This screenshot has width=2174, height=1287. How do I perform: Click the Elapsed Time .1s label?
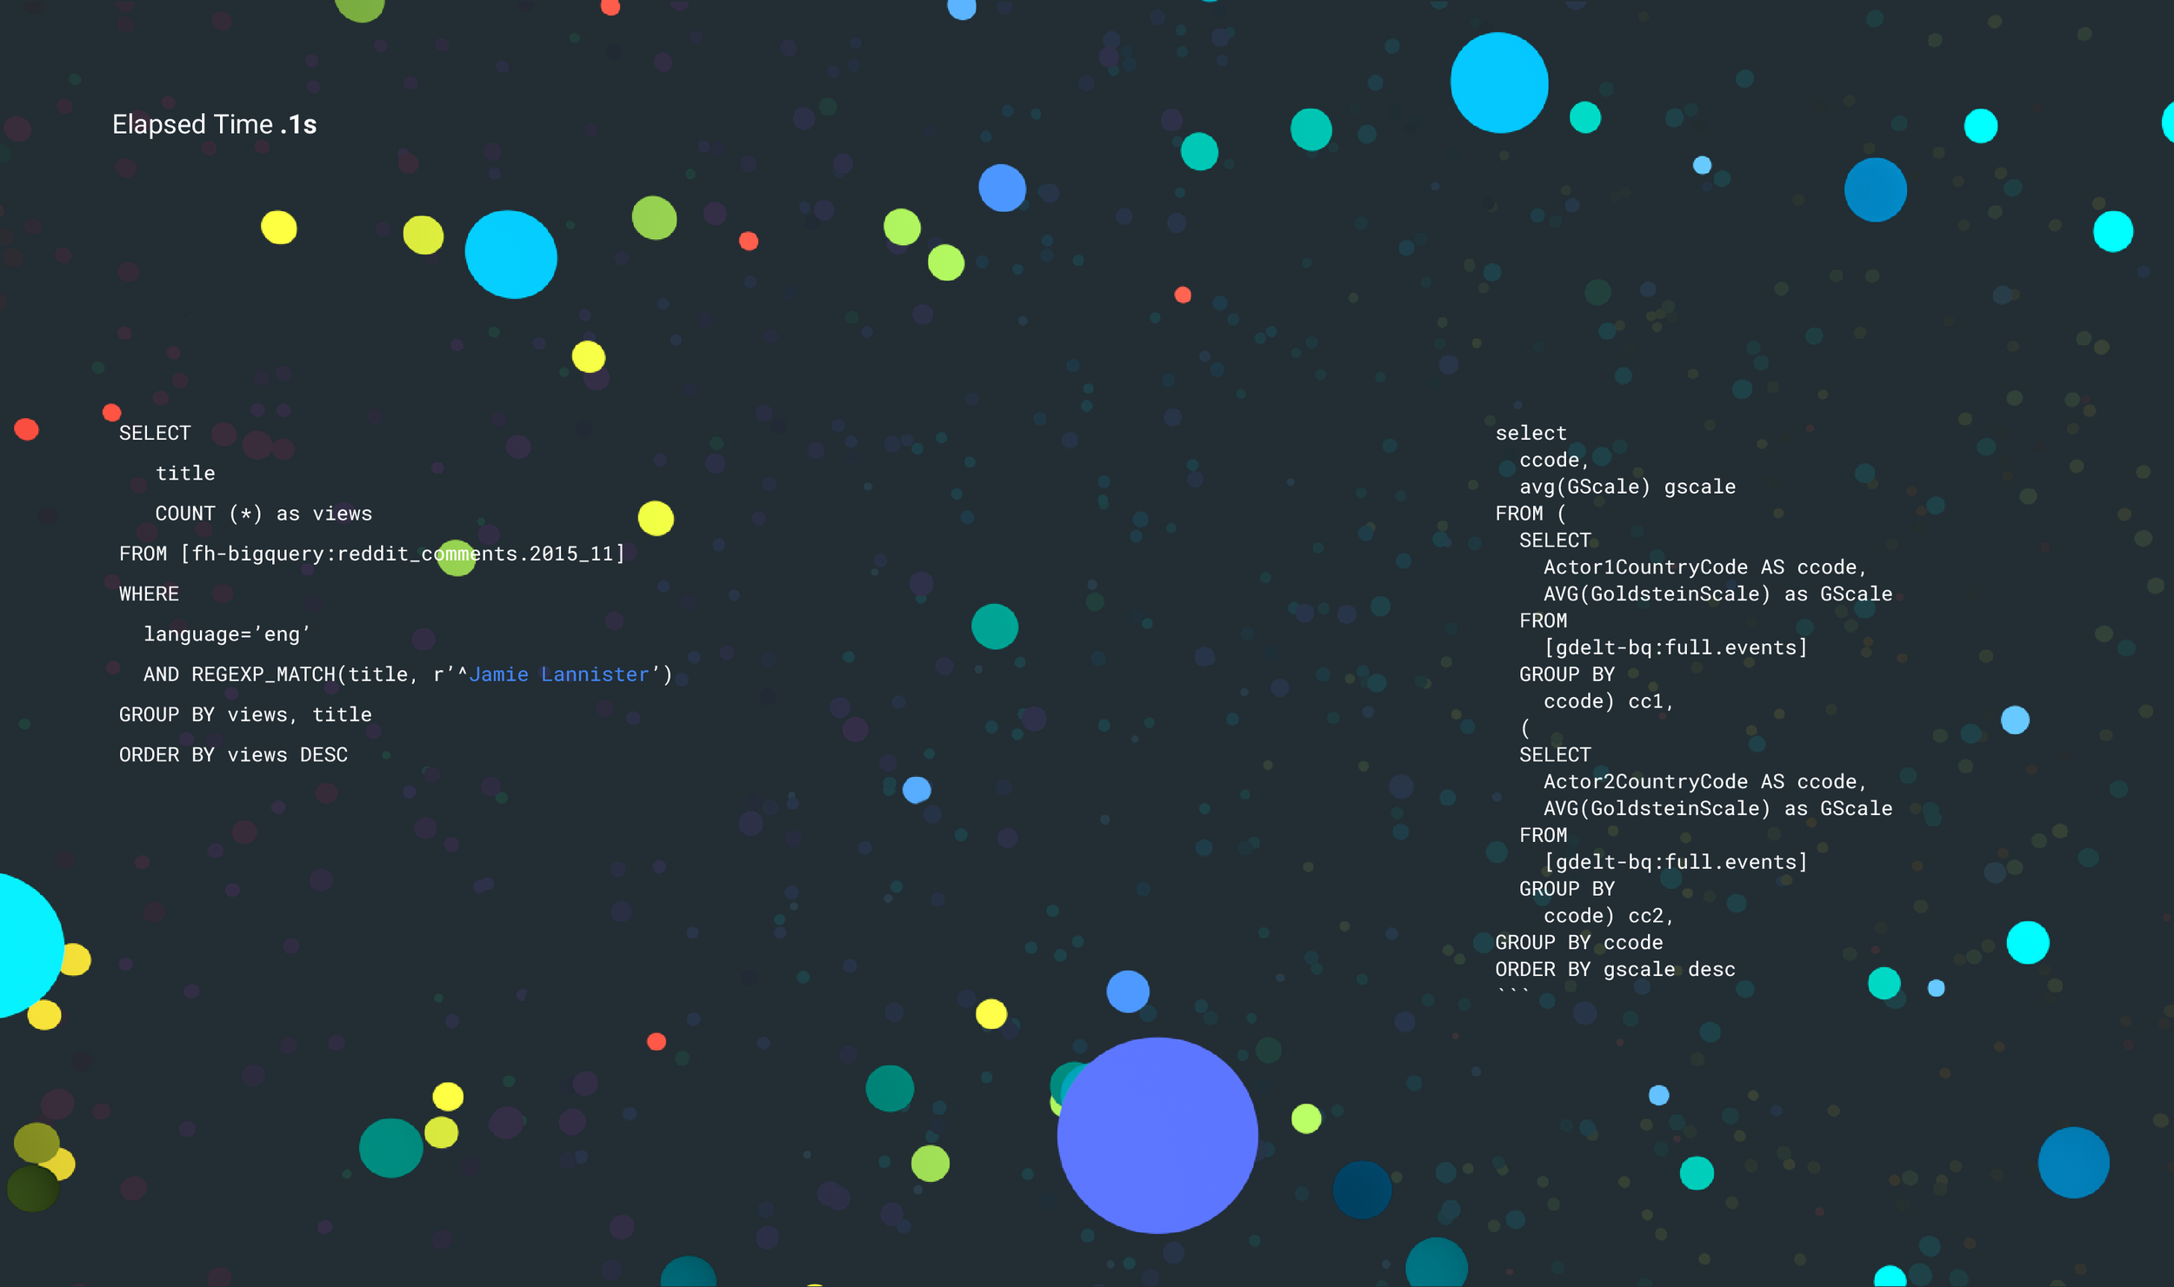(214, 124)
